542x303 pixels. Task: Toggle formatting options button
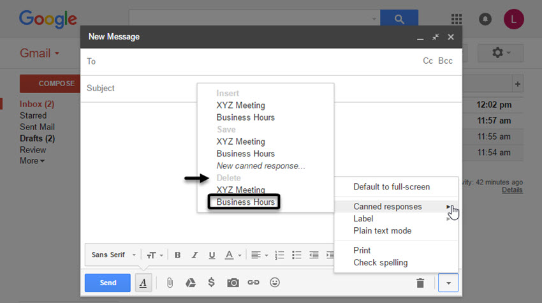click(143, 283)
